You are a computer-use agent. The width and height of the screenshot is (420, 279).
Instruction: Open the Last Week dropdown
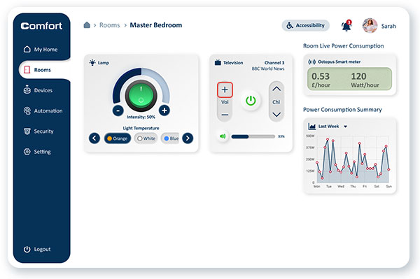(345, 127)
